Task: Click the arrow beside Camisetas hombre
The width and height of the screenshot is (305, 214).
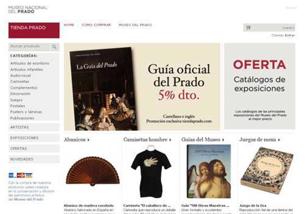Action: 170,140
